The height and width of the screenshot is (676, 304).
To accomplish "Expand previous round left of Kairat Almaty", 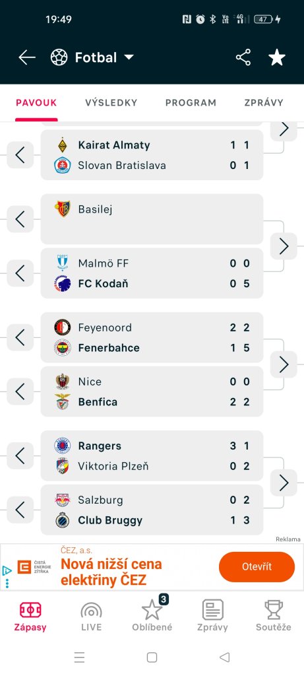I will coord(20,154).
